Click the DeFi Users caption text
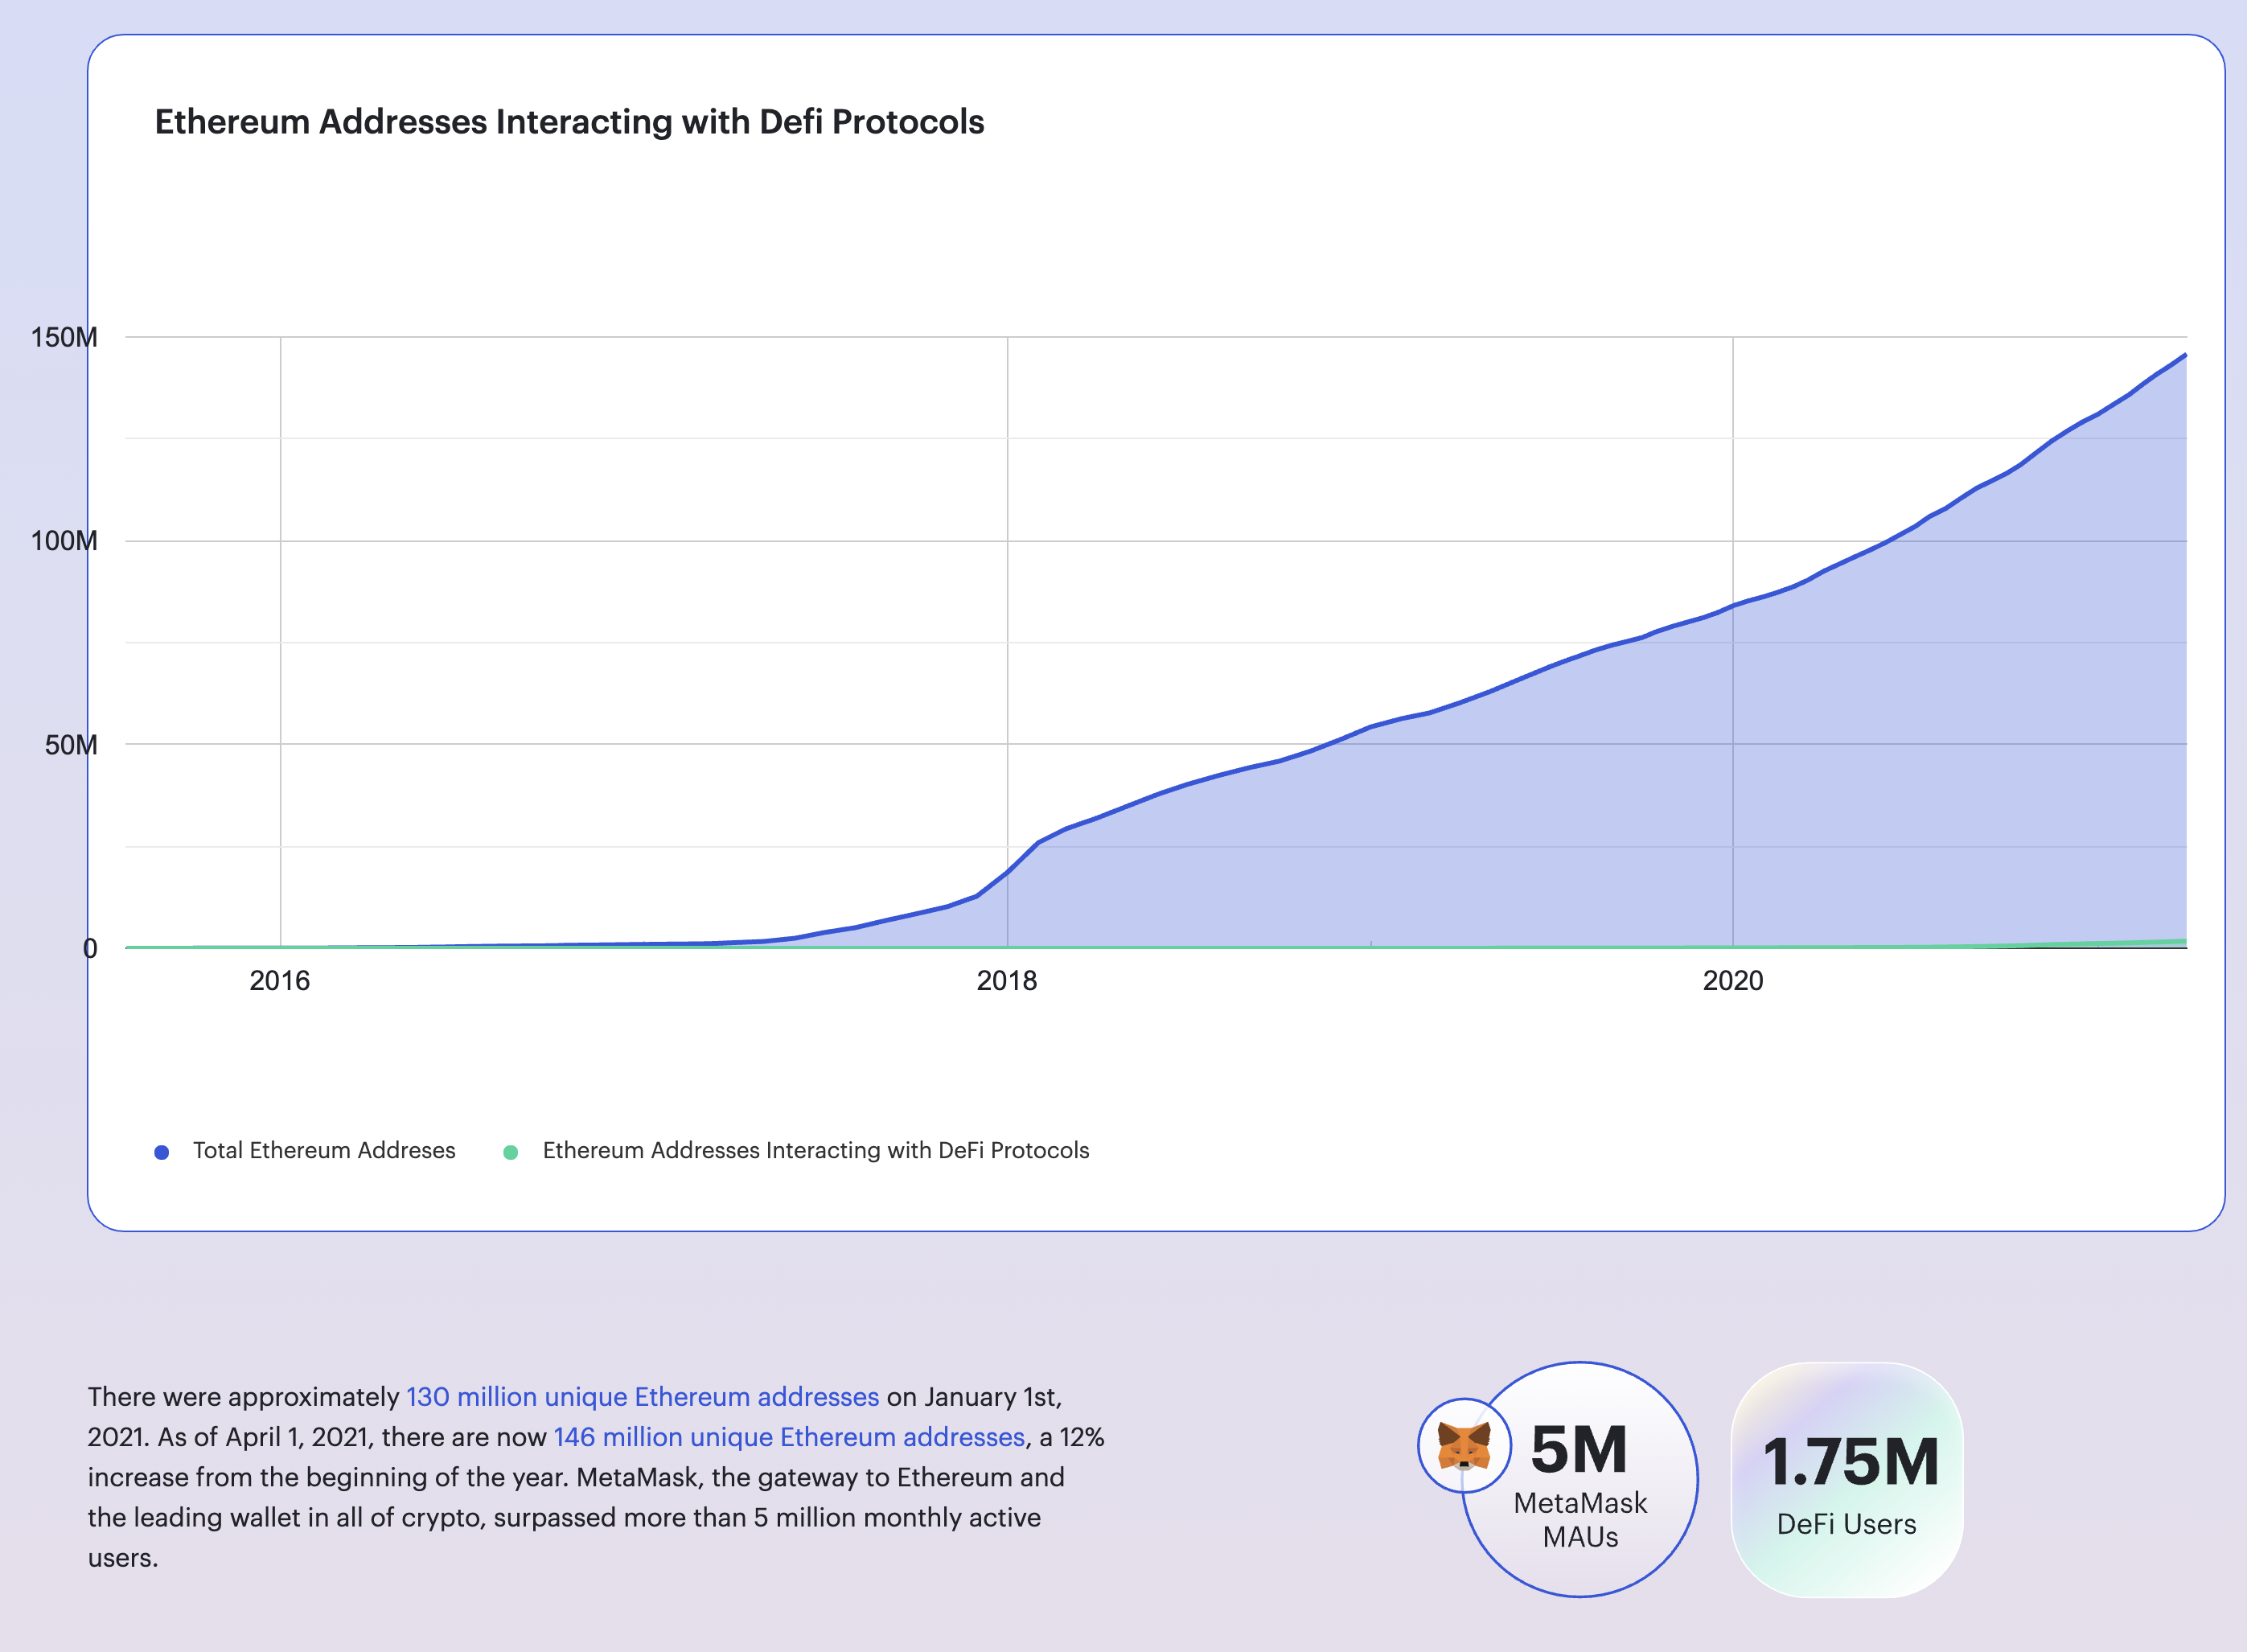The image size is (2247, 1652). pos(1846,1524)
